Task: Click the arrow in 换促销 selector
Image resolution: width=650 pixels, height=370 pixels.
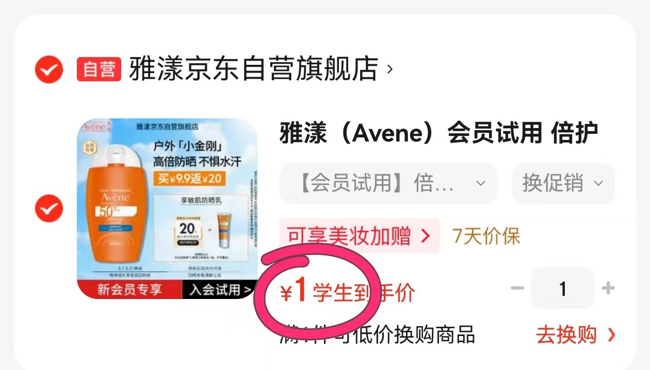Action: click(598, 183)
